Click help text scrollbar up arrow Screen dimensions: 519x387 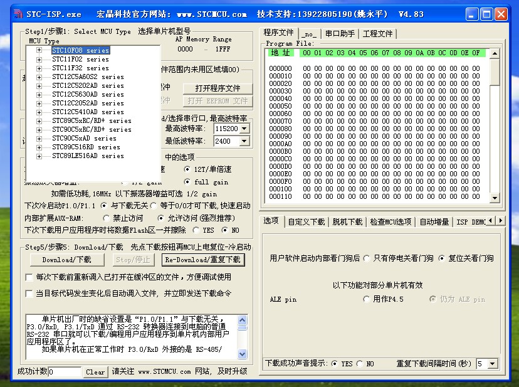point(243,320)
